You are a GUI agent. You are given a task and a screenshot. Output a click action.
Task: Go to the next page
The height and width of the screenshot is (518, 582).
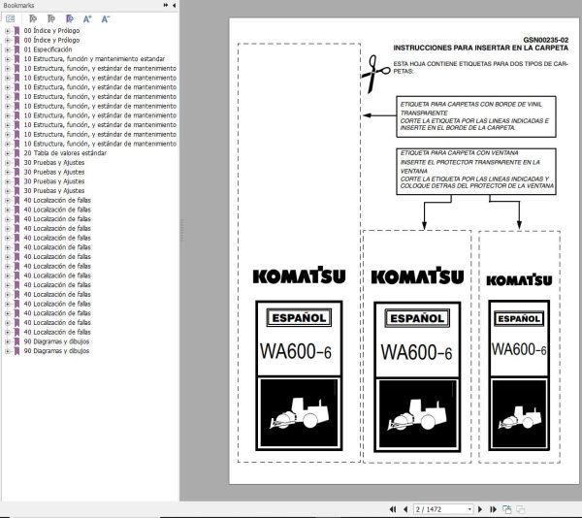coord(480,509)
